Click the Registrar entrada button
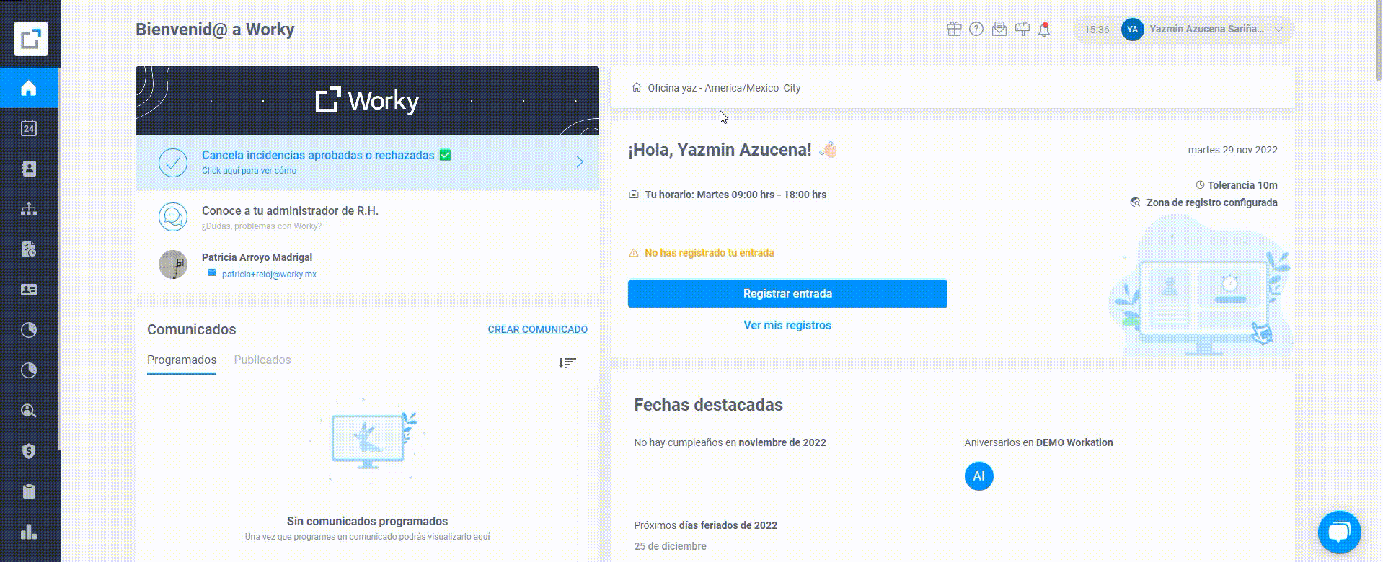This screenshot has height=562, width=1383. (787, 294)
